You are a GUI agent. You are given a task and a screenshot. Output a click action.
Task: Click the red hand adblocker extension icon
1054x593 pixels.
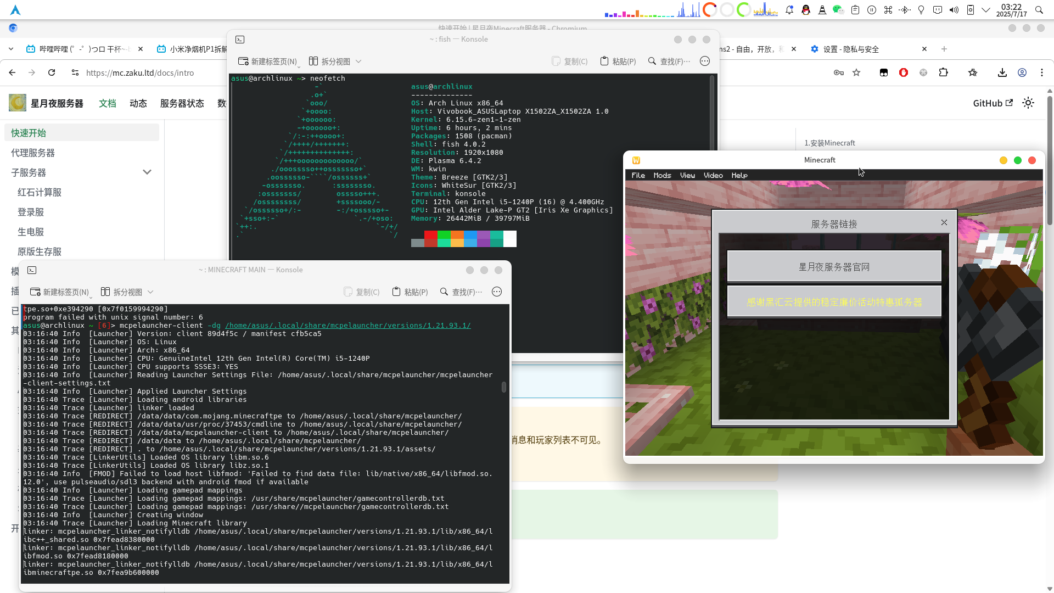click(x=904, y=72)
